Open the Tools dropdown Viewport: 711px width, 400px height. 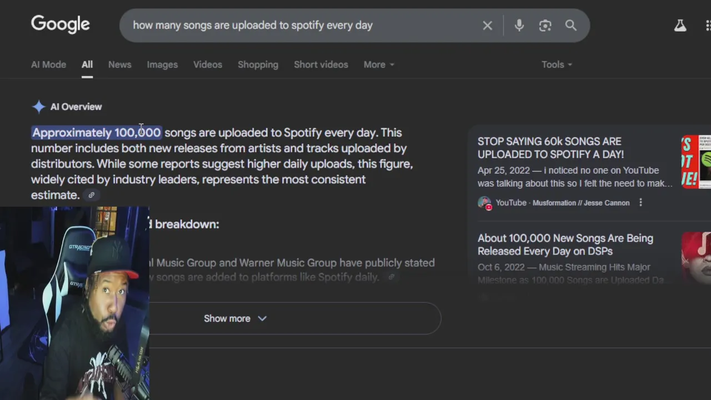pos(557,64)
